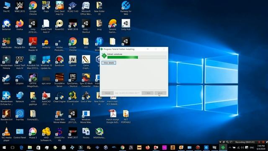Launch Firefox from the desktop
Viewport: 268px width, 151px height.
click(x=20, y=25)
